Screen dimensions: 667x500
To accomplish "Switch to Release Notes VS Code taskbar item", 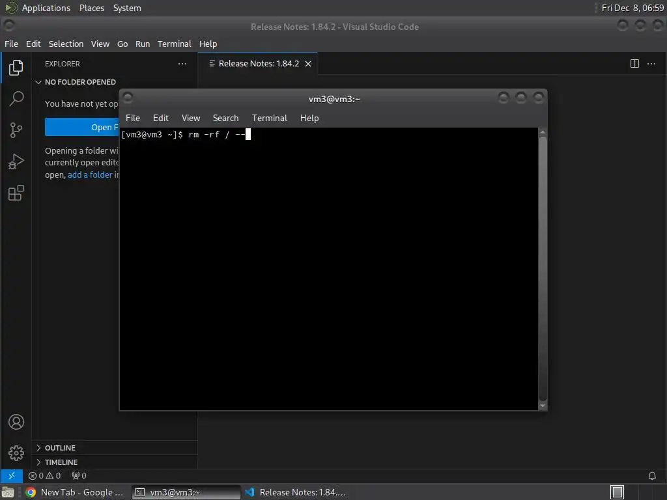I will pyautogui.click(x=296, y=492).
